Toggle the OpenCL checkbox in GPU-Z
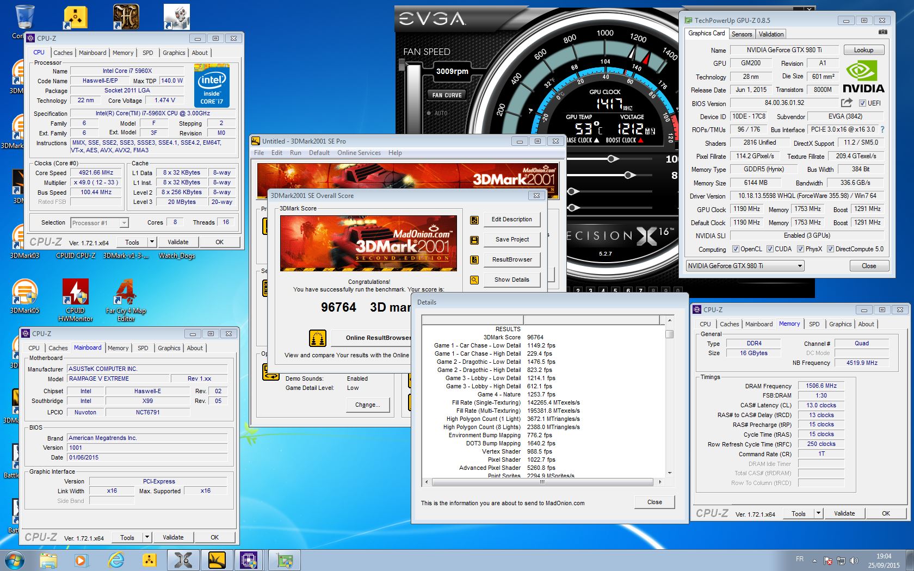The width and height of the screenshot is (914, 571). coord(736,249)
